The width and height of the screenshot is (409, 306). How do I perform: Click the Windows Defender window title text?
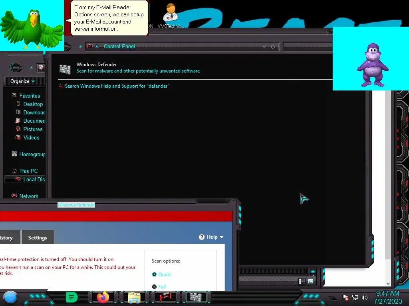[x=76, y=205]
